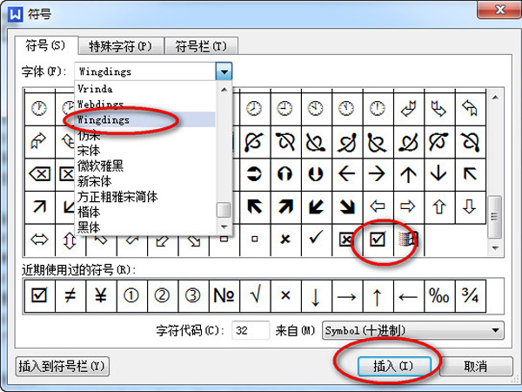Screen dimensions: 522x392
Task: Switch to the 特殊字符(P) tab
Action: pyautogui.click(x=121, y=46)
